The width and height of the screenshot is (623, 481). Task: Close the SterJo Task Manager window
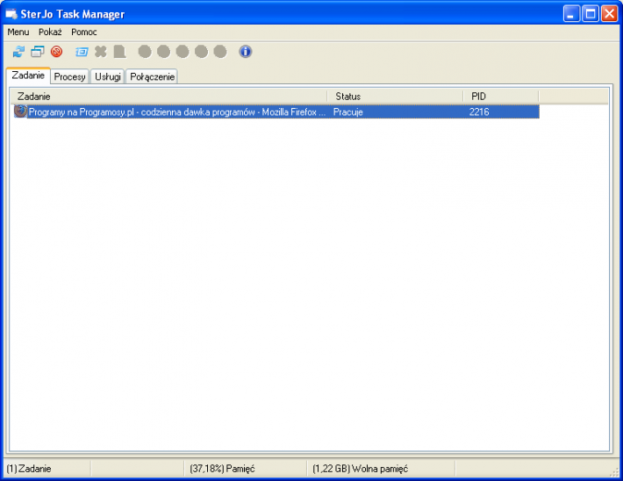pos(609,14)
